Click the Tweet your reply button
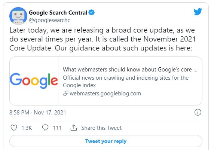 coord(106,141)
